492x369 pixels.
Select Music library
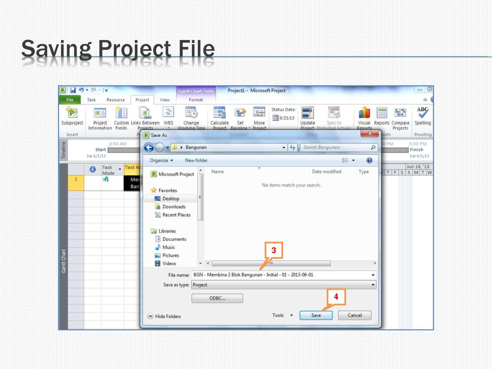(x=165, y=247)
